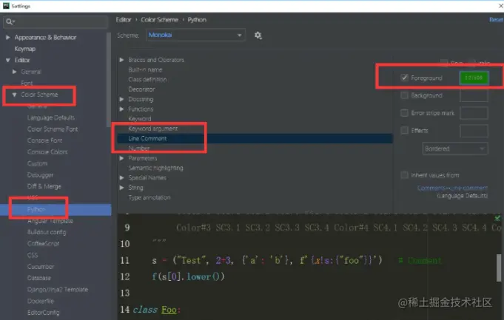The width and height of the screenshot is (504, 320).
Task: Select Database color scheme page
Action: point(39,278)
